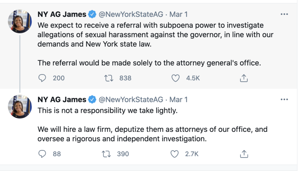The image size is (299, 171).
Task: Click @NewYorkStateAG handle on second tweet
Action: pos(131,100)
